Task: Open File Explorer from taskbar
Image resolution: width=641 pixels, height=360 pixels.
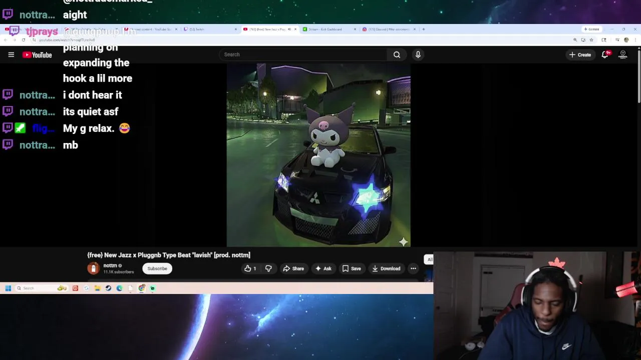Action: [x=97, y=288]
